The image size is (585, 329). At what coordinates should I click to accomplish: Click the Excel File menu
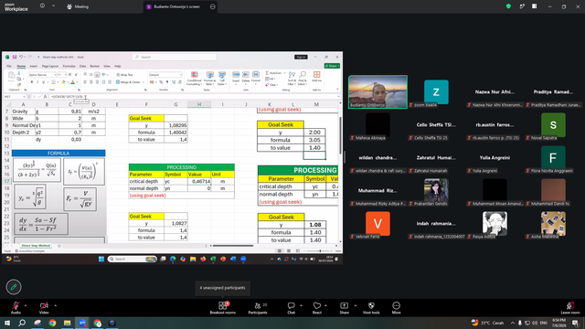coord(8,66)
